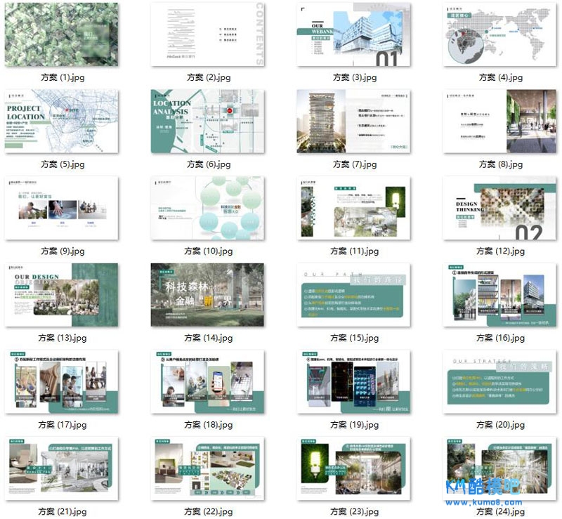This screenshot has height=519, width=562.
Task: Click the Location Analysis thumbnail 方案 (6).jpg
Action: pyautogui.click(x=208, y=121)
